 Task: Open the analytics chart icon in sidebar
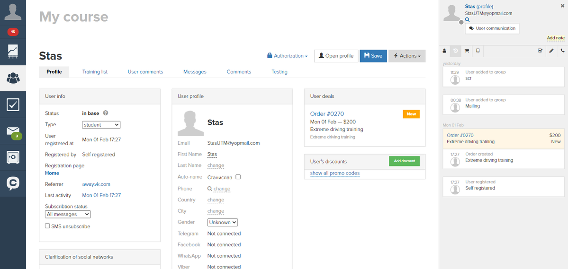pos(13,52)
